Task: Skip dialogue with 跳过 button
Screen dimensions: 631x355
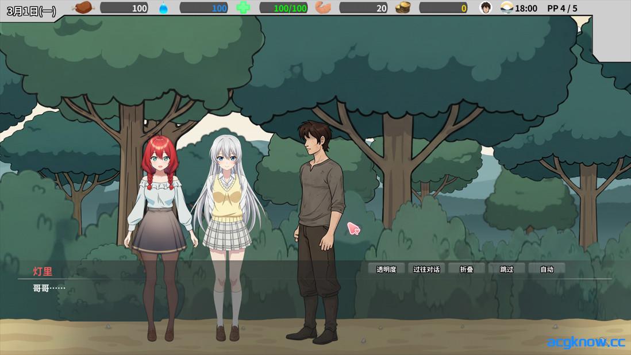Action: [507, 269]
